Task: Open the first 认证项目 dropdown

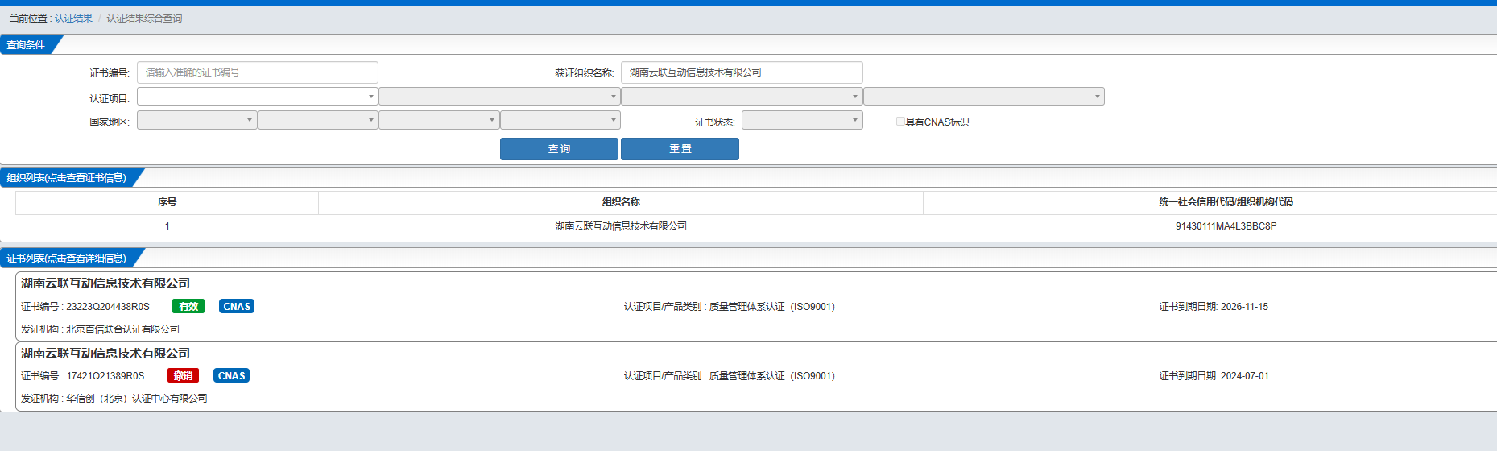Action: point(258,97)
